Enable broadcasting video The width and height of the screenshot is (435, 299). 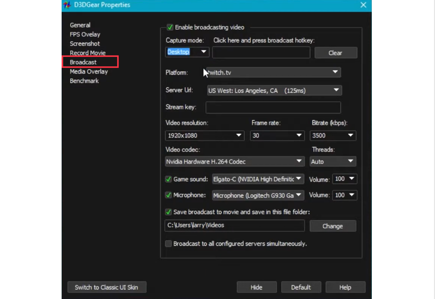pos(170,27)
